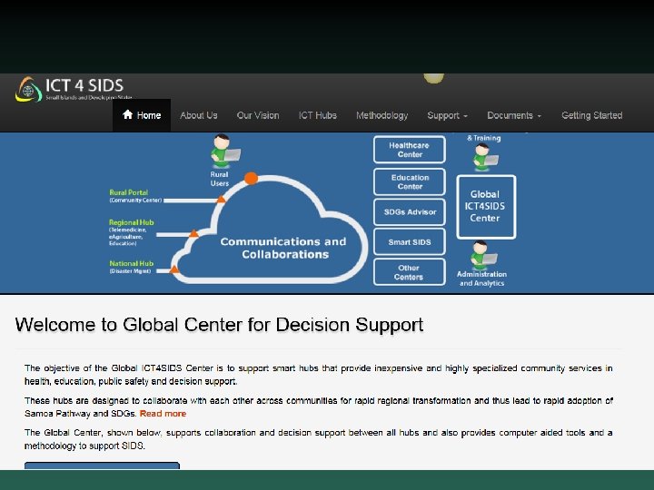Screen dimensions: 654x490
Task: Select the Education Center box
Action: pos(409,181)
